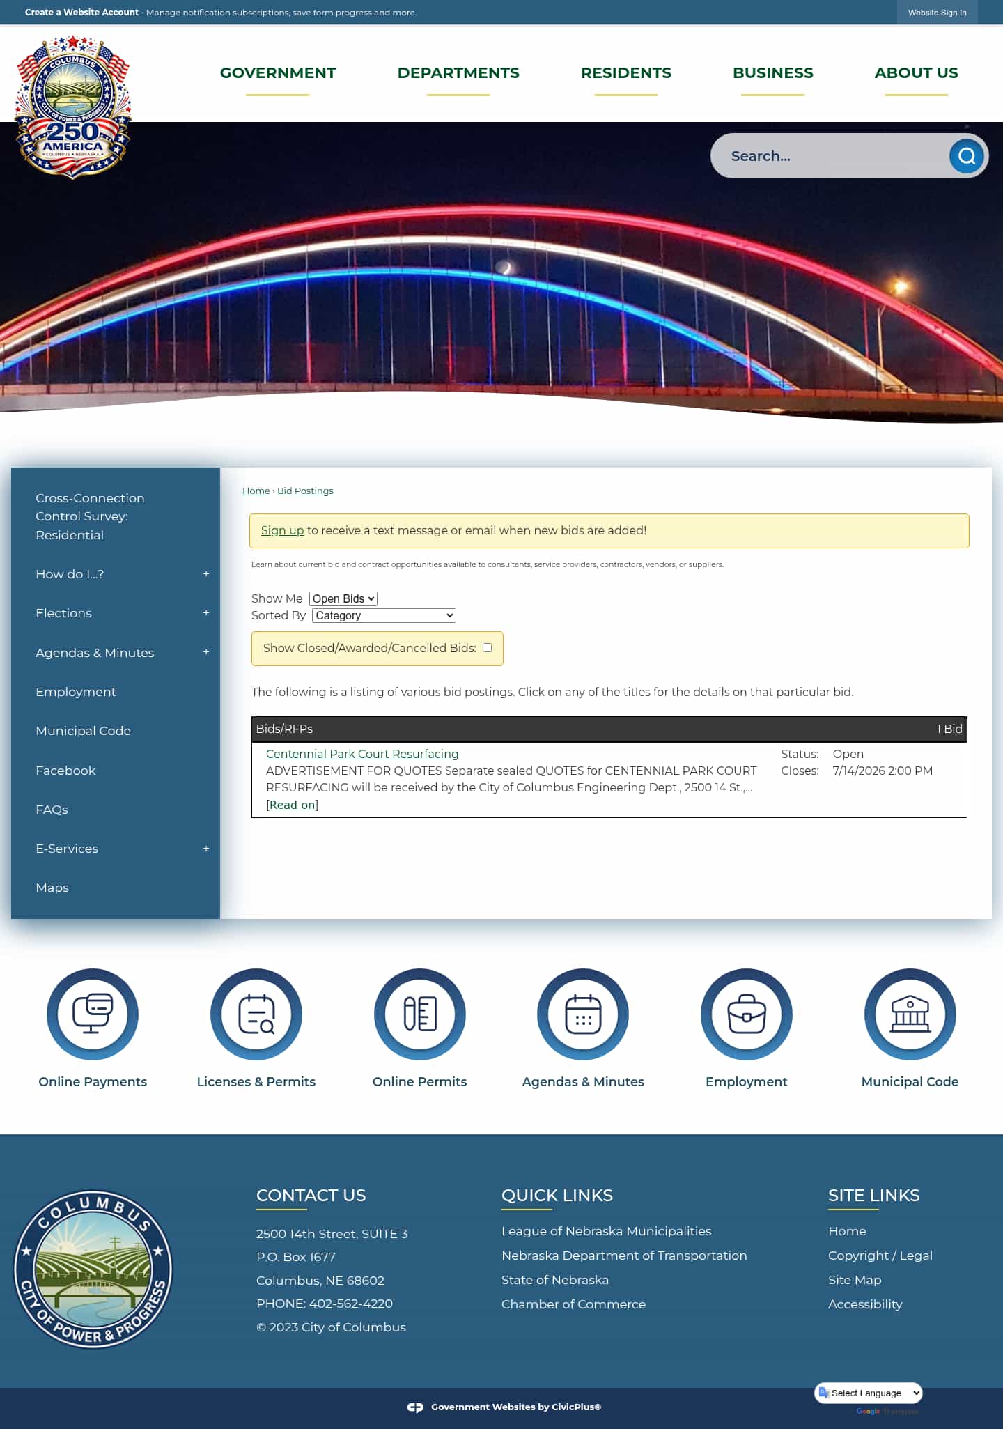This screenshot has height=1429, width=1003.
Task: Click League of Nebraska Municipalities link
Action: coord(606,1231)
